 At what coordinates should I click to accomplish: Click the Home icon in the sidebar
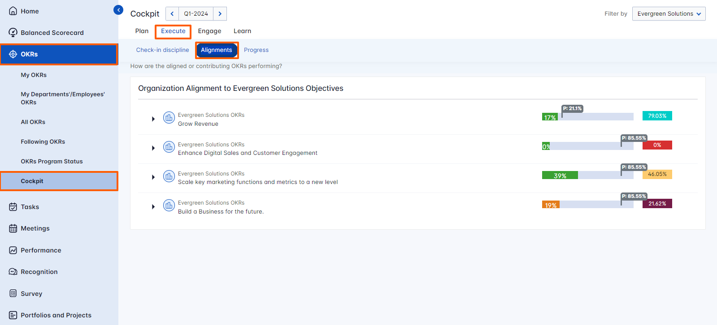click(13, 11)
